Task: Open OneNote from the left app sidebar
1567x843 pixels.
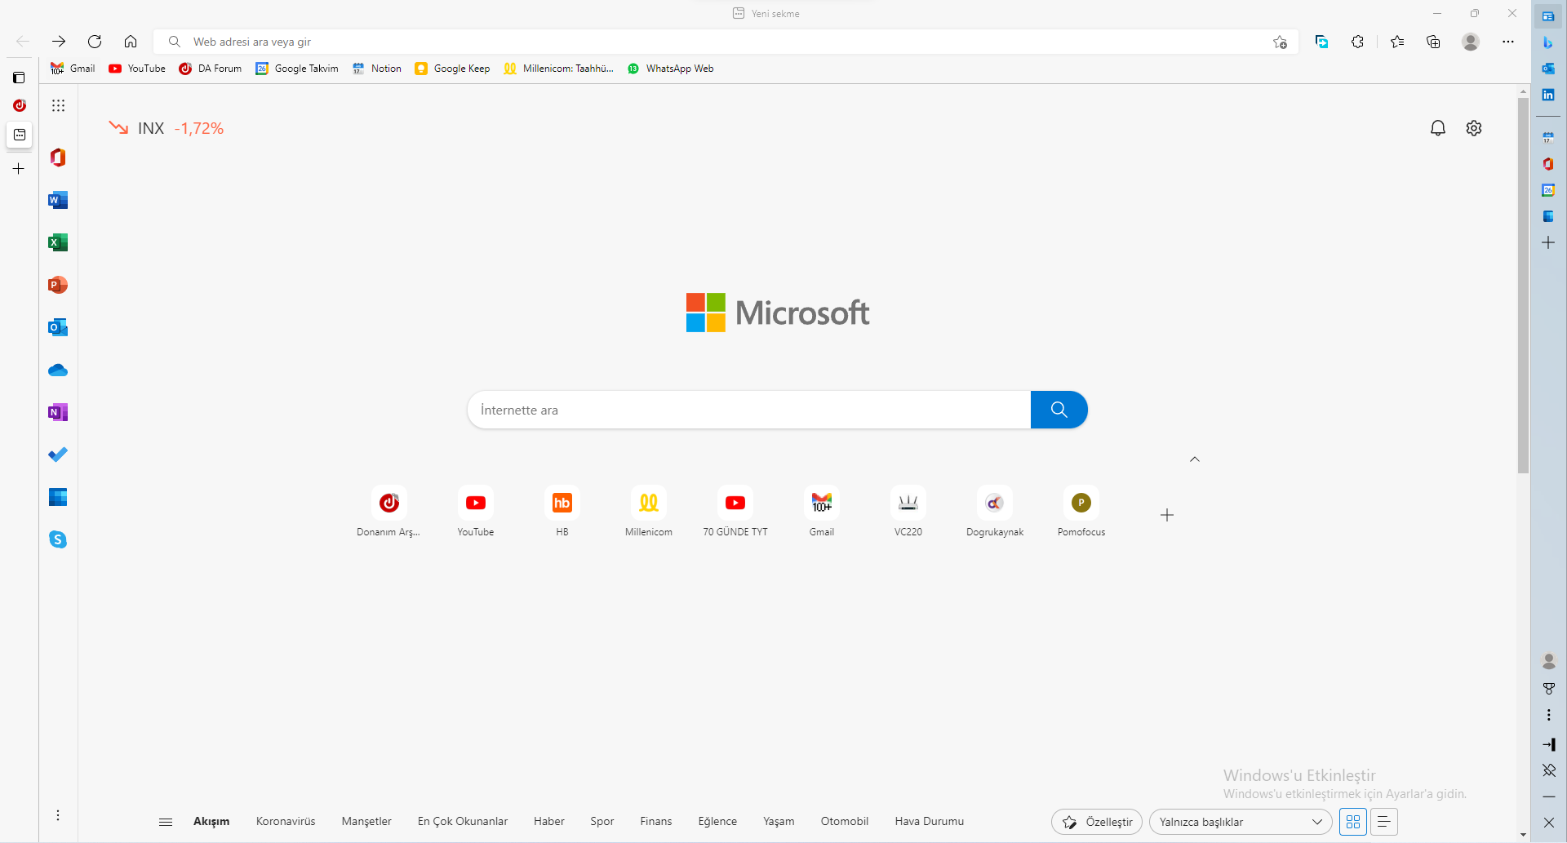Action: (58, 412)
